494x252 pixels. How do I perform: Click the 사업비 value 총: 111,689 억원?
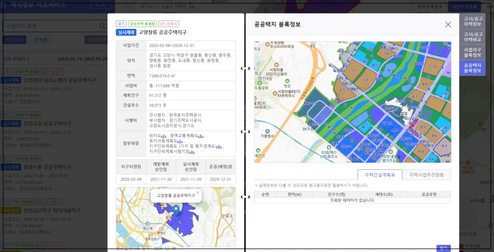[164, 86]
